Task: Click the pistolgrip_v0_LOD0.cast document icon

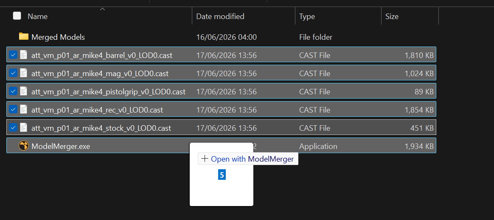Action: pyautogui.click(x=23, y=91)
